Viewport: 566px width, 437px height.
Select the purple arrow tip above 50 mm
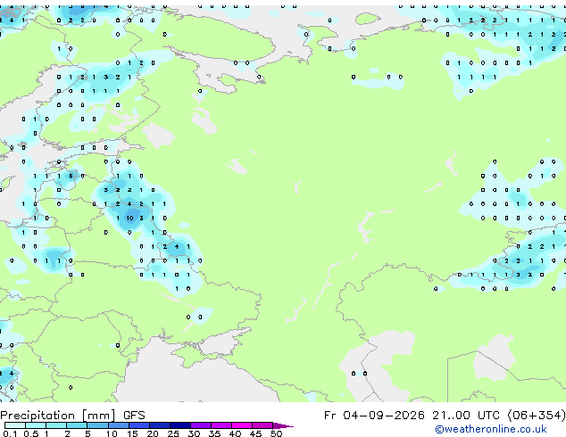point(283,425)
